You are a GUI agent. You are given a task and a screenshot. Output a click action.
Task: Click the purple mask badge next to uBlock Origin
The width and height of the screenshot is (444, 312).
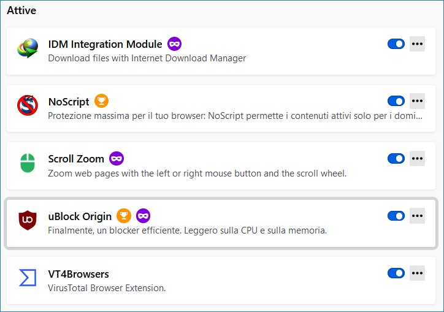pyautogui.click(x=144, y=216)
